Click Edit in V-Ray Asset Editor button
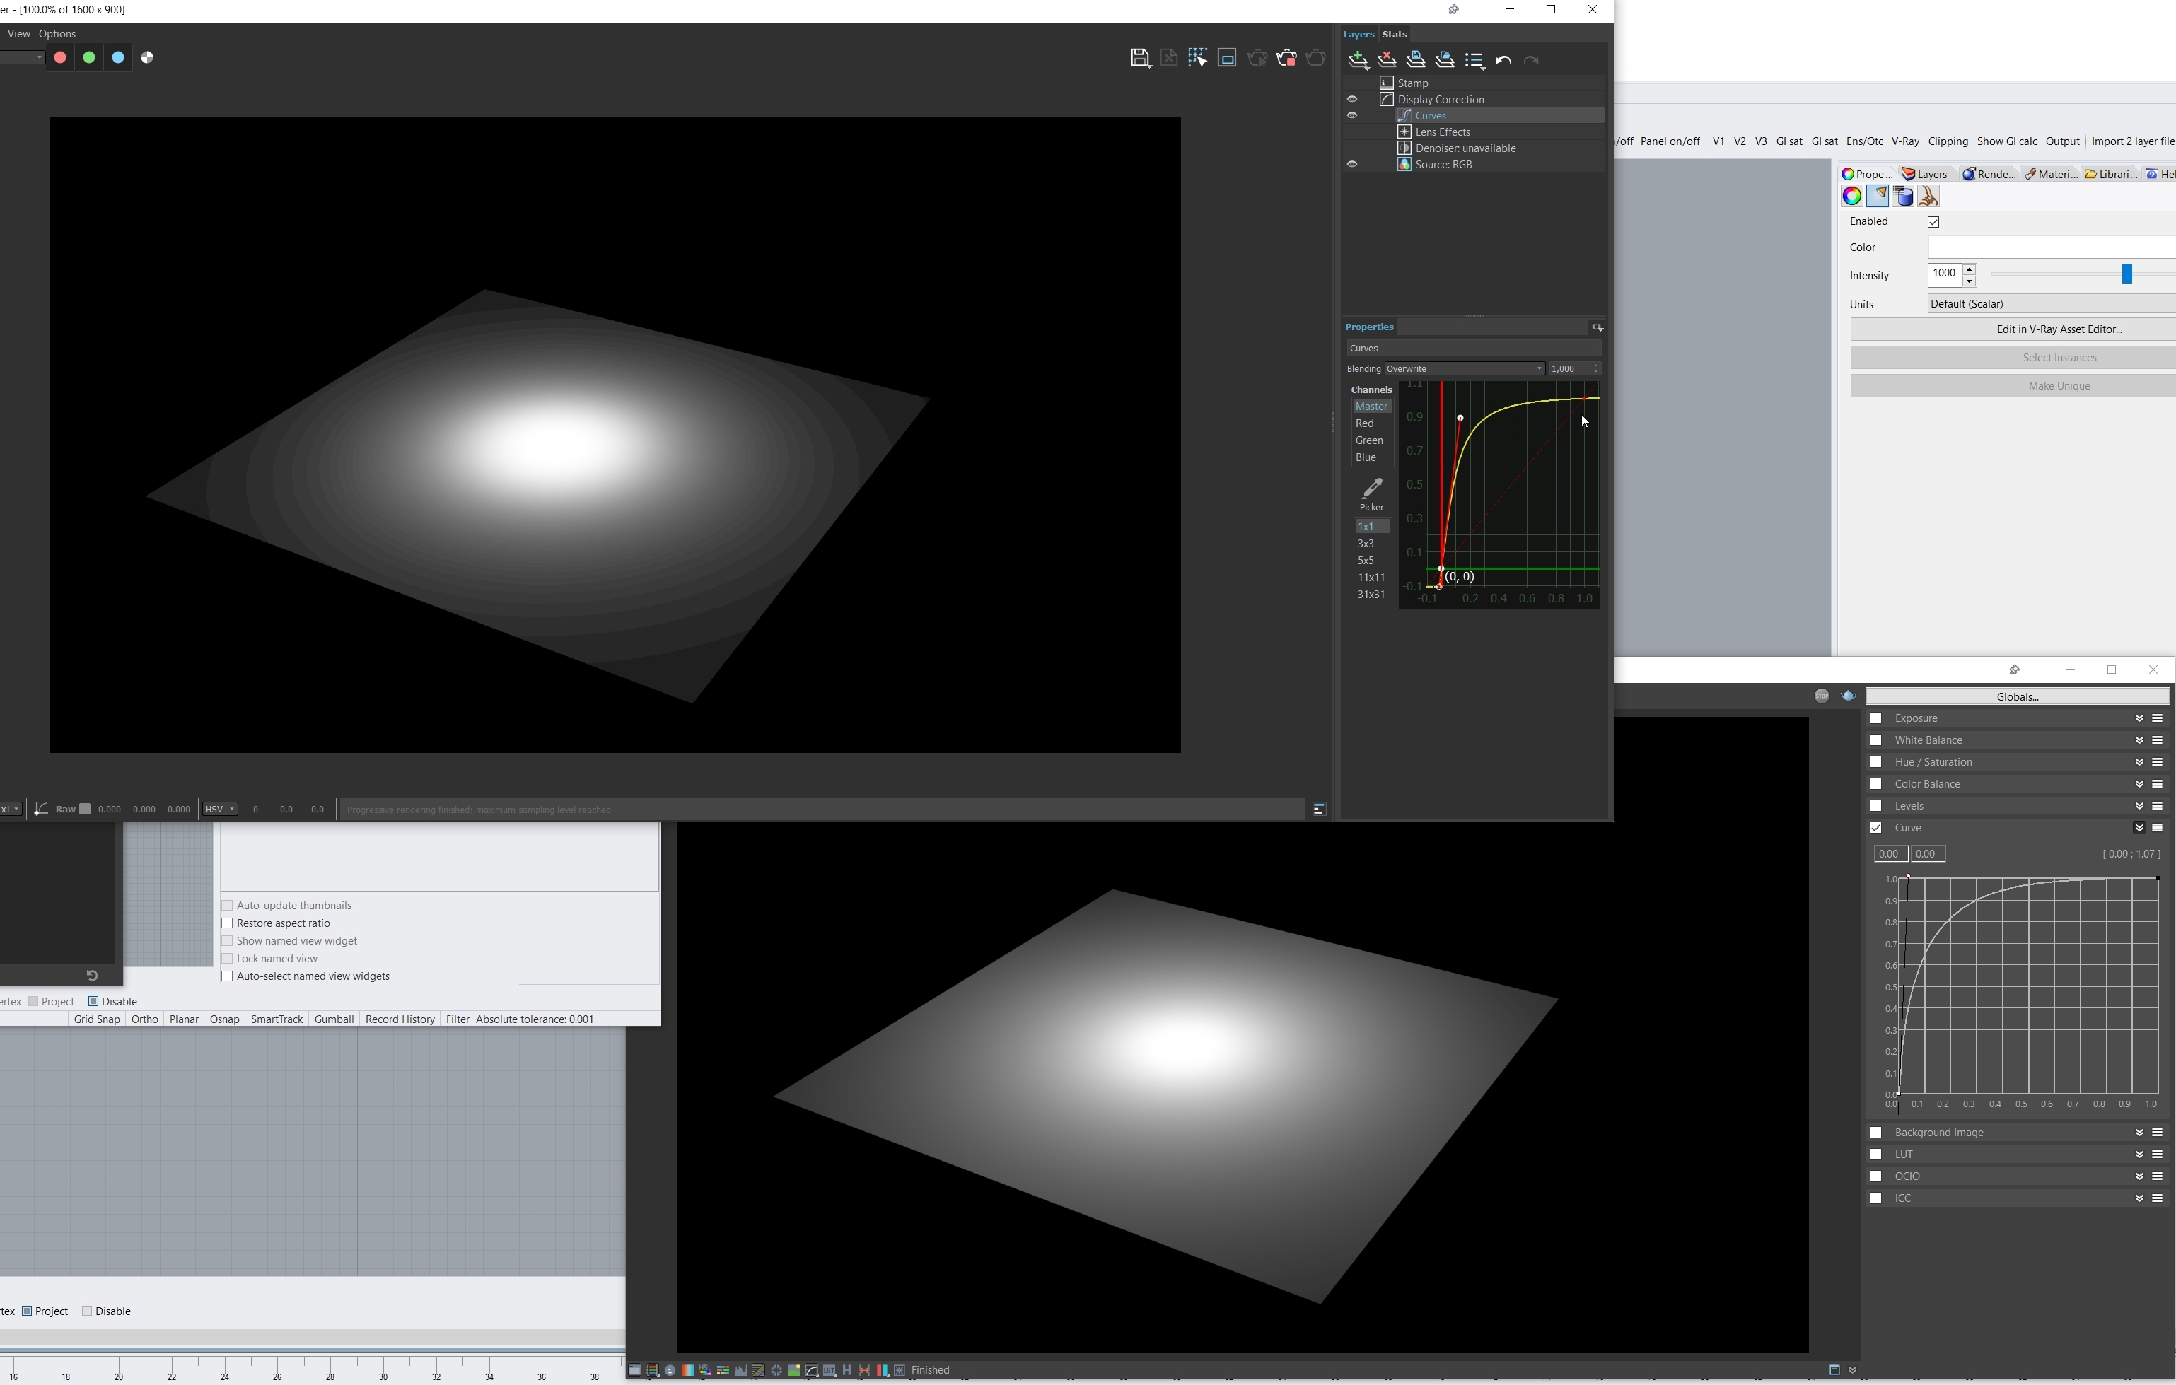 point(2013,329)
